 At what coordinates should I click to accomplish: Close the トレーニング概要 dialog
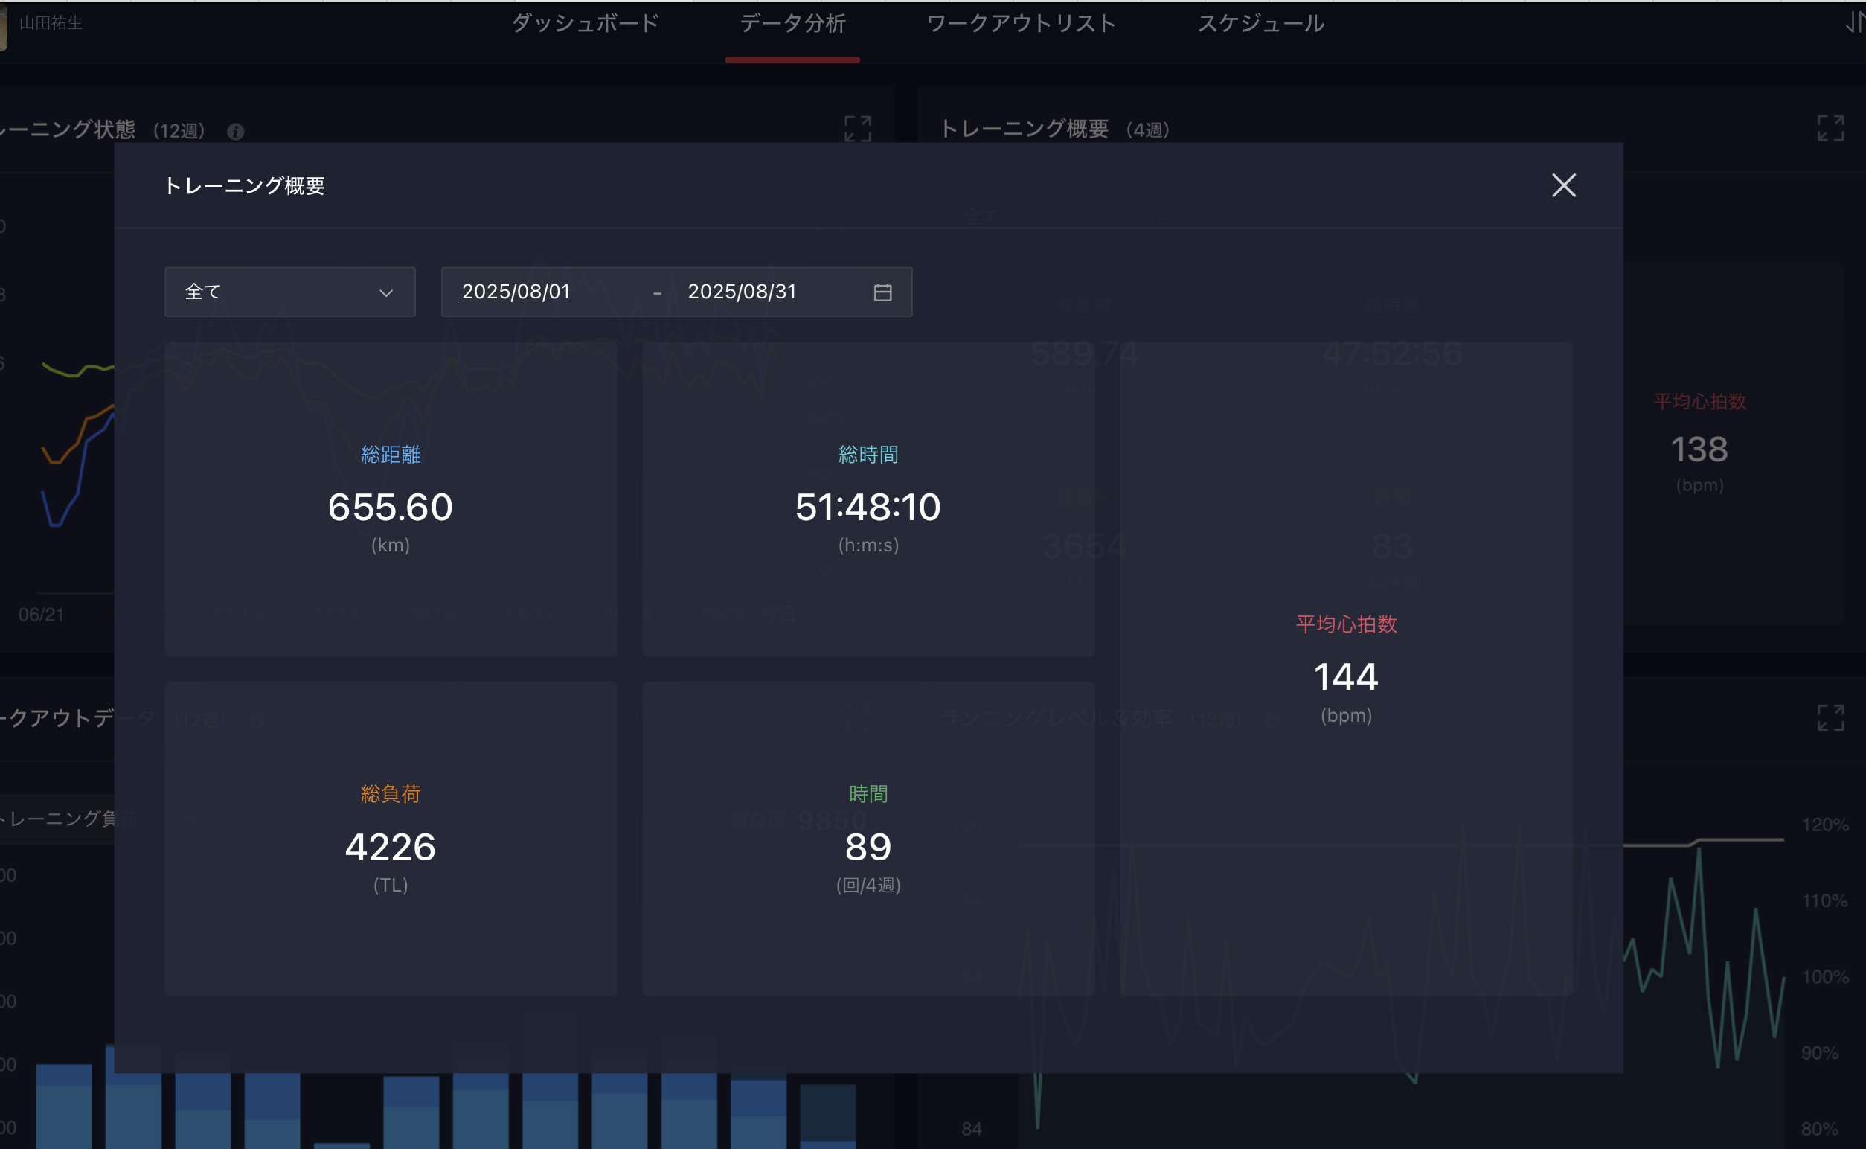[1563, 185]
